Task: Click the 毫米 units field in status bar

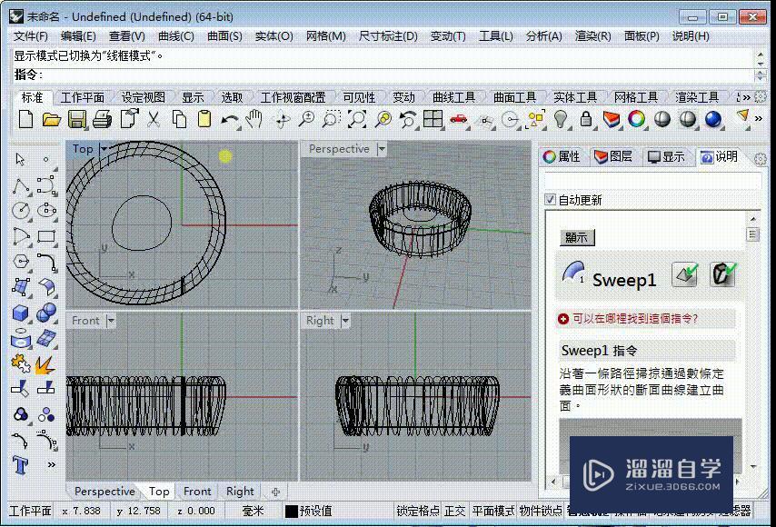Action: [x=253, y=511]
